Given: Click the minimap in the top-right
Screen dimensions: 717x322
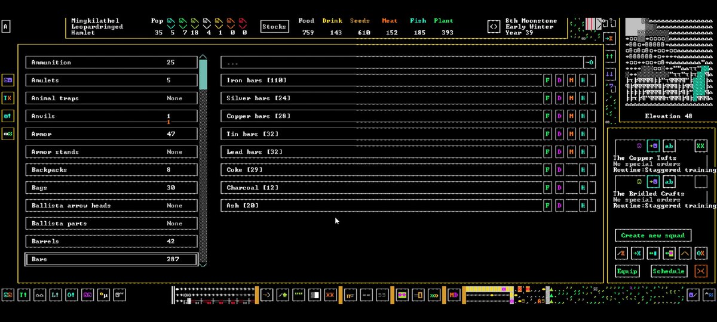Looking at the screenshot, I should click(x=669, y=62).
